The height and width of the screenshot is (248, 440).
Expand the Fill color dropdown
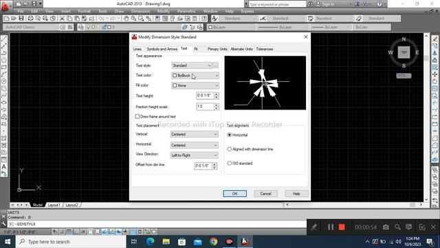point(195,85)
